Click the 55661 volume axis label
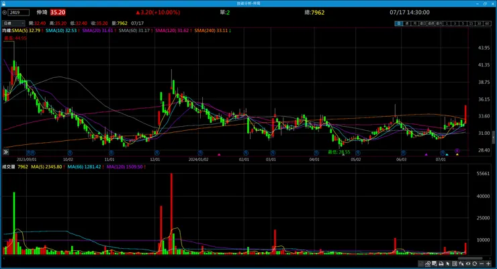The width and height of the screenshot is (497, 269). [483, 174]
